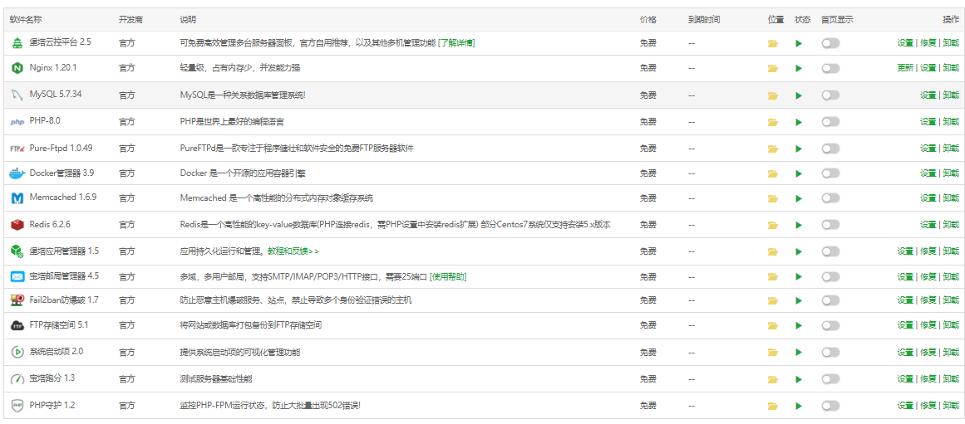
Task: Click the green status arrow for 宝塔跑分
Action: [x=799, y=378]
